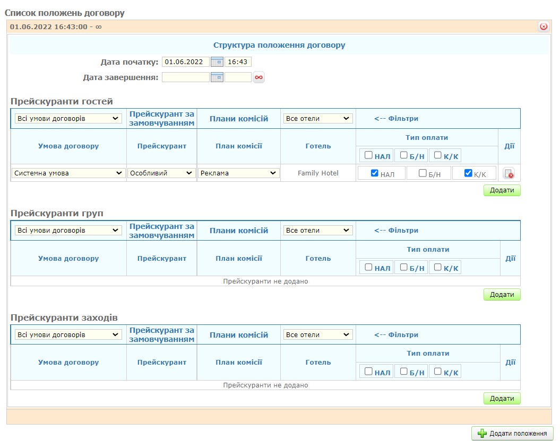Open Системна умова contract condition dropdown
The width and height of the screenshot is (560, 441).
tap(68, 173)
